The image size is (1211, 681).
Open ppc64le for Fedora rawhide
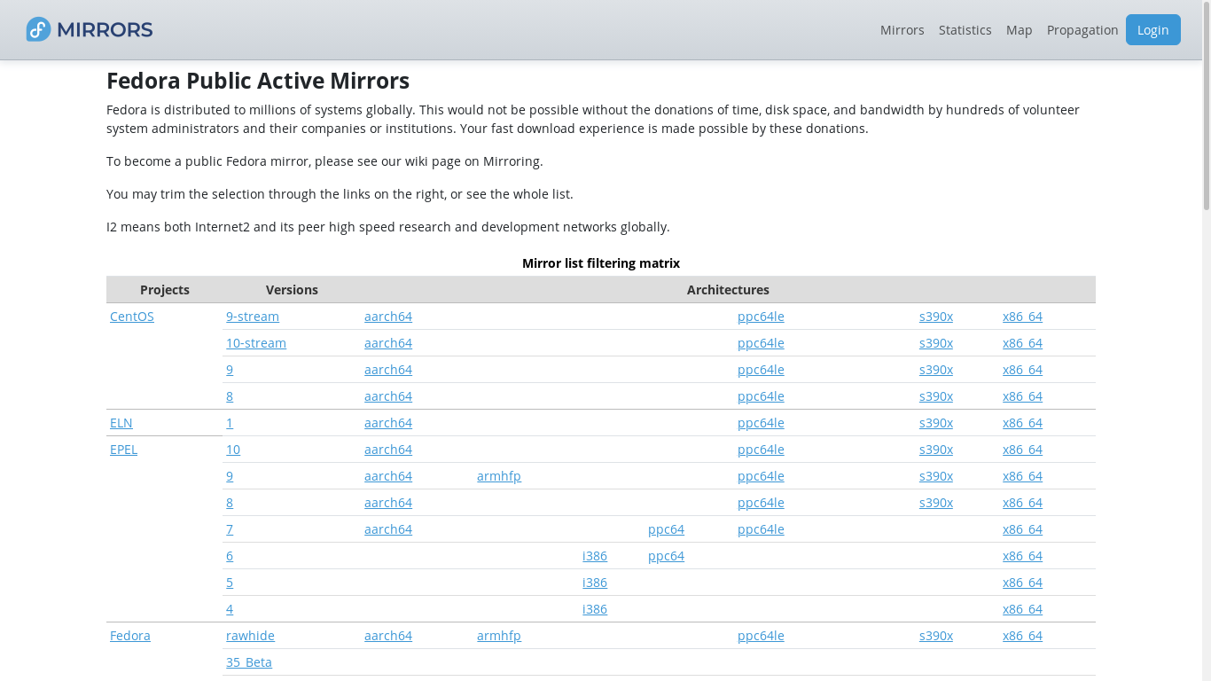pos(761,636)
